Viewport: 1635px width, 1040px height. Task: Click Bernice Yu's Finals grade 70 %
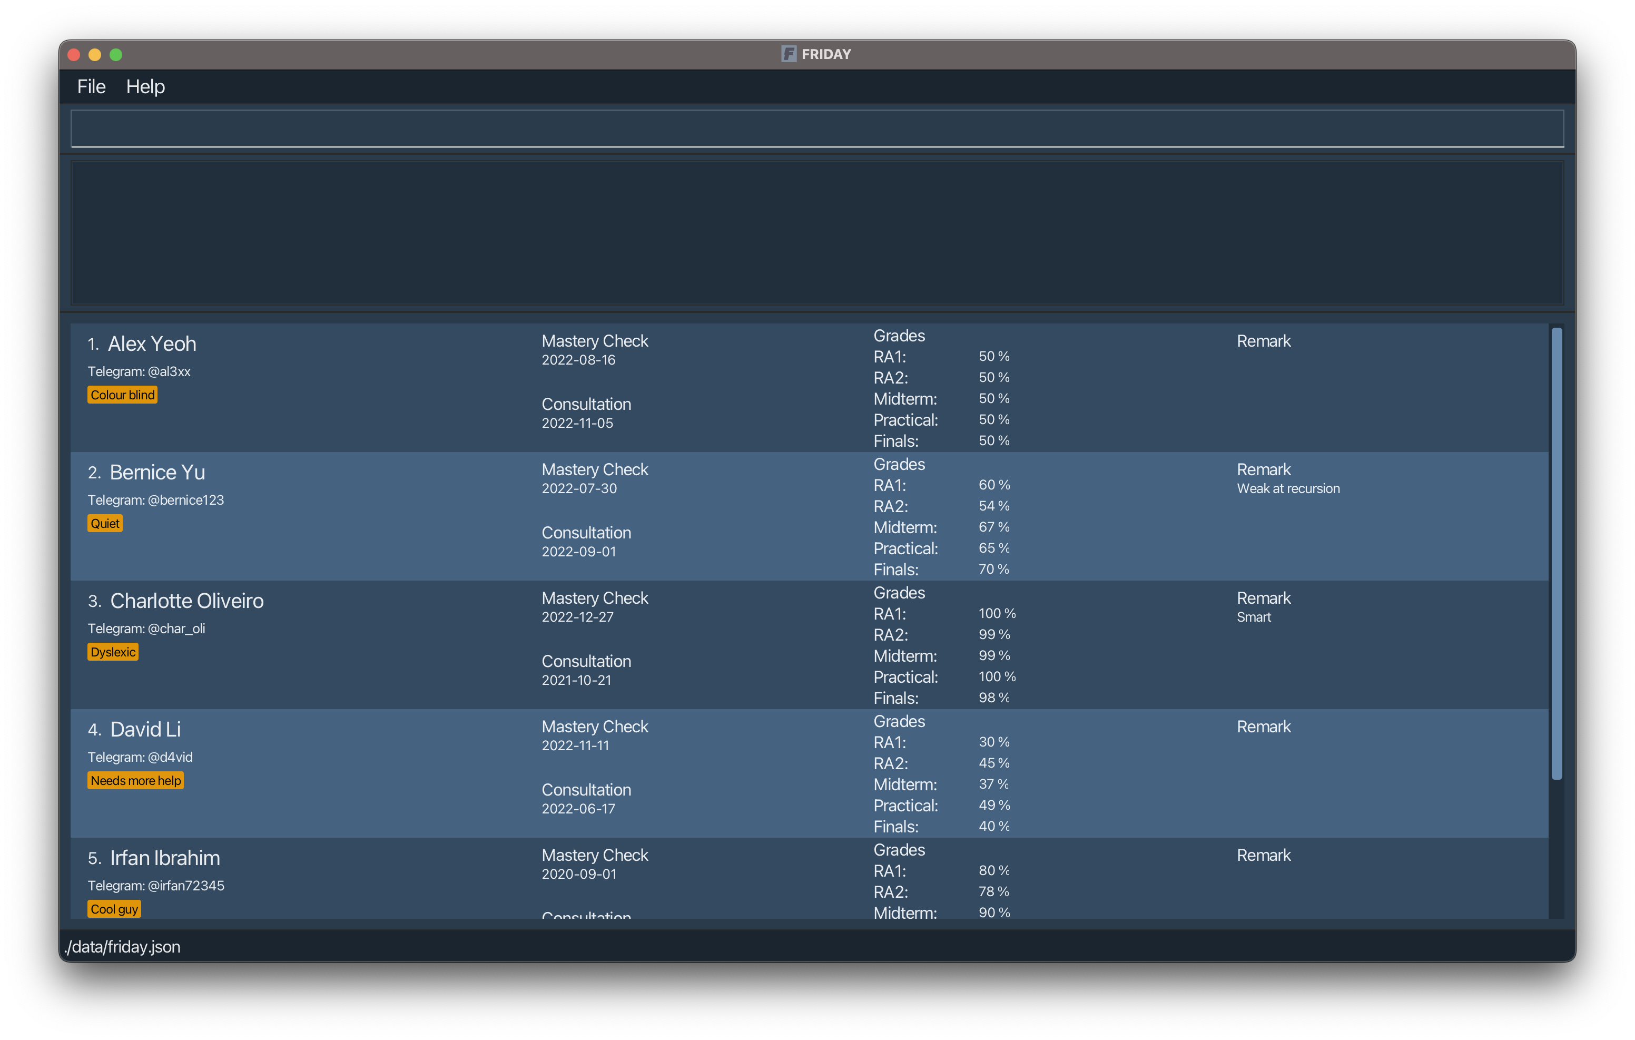click(x=993, y=569)
